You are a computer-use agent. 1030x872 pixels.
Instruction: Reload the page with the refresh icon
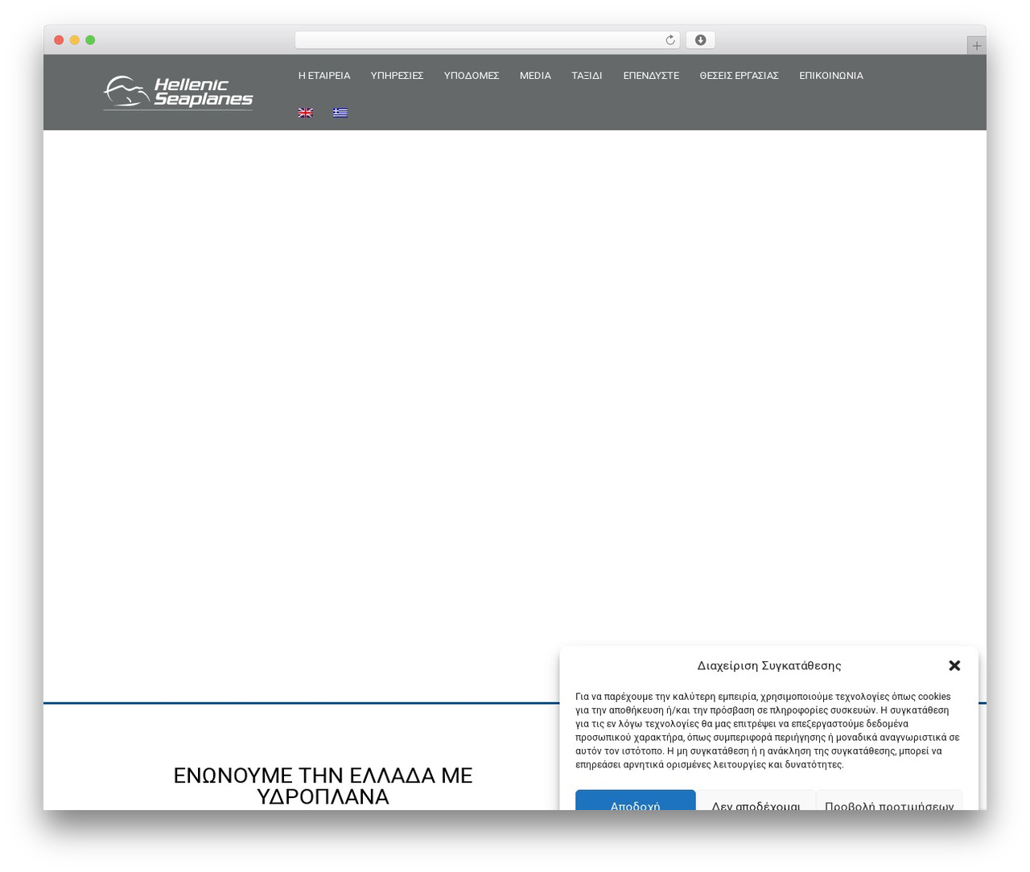click(669, 40)
